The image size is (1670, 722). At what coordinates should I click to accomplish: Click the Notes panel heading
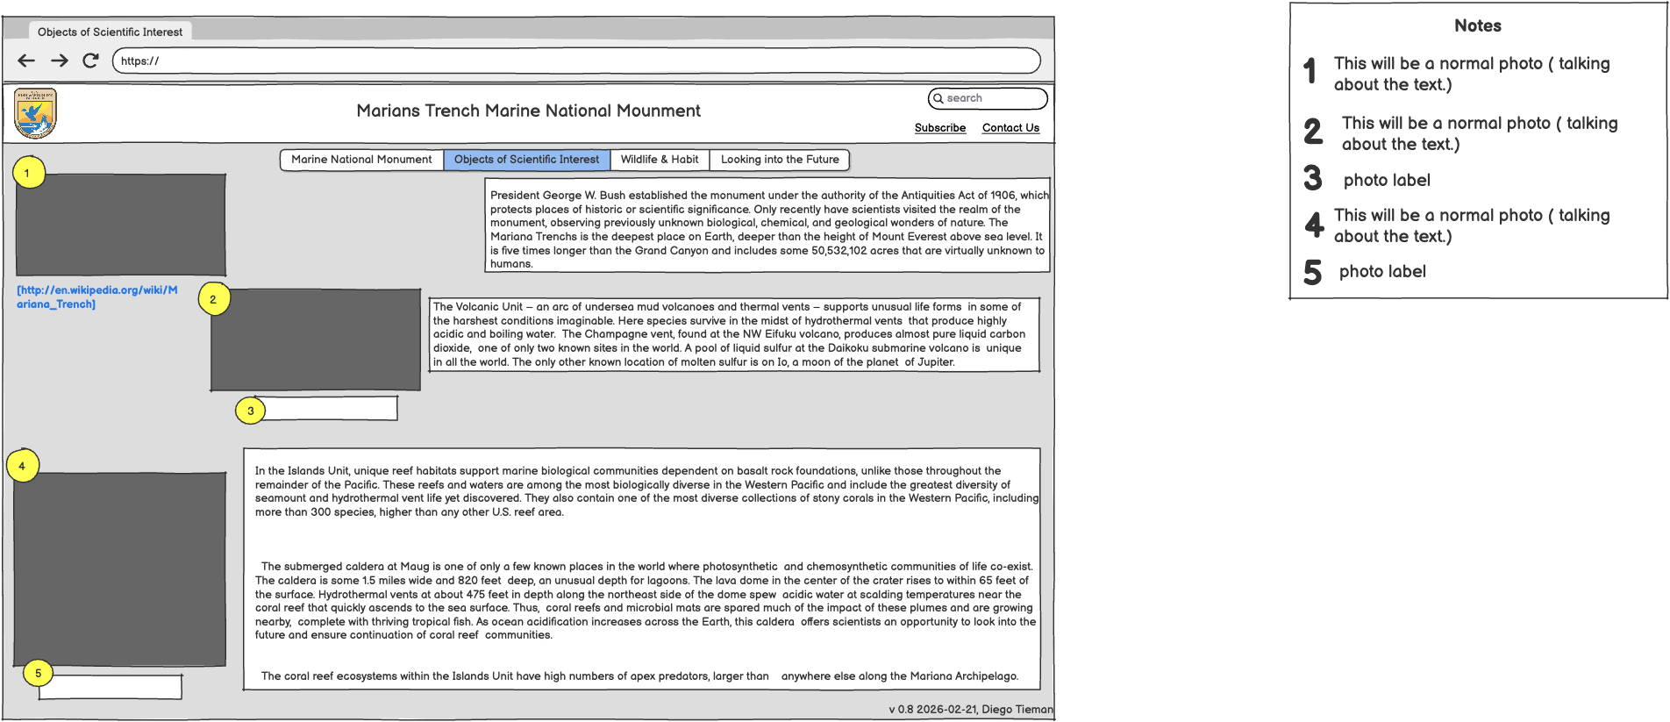pyautogui.click(x=1478, y=26)
